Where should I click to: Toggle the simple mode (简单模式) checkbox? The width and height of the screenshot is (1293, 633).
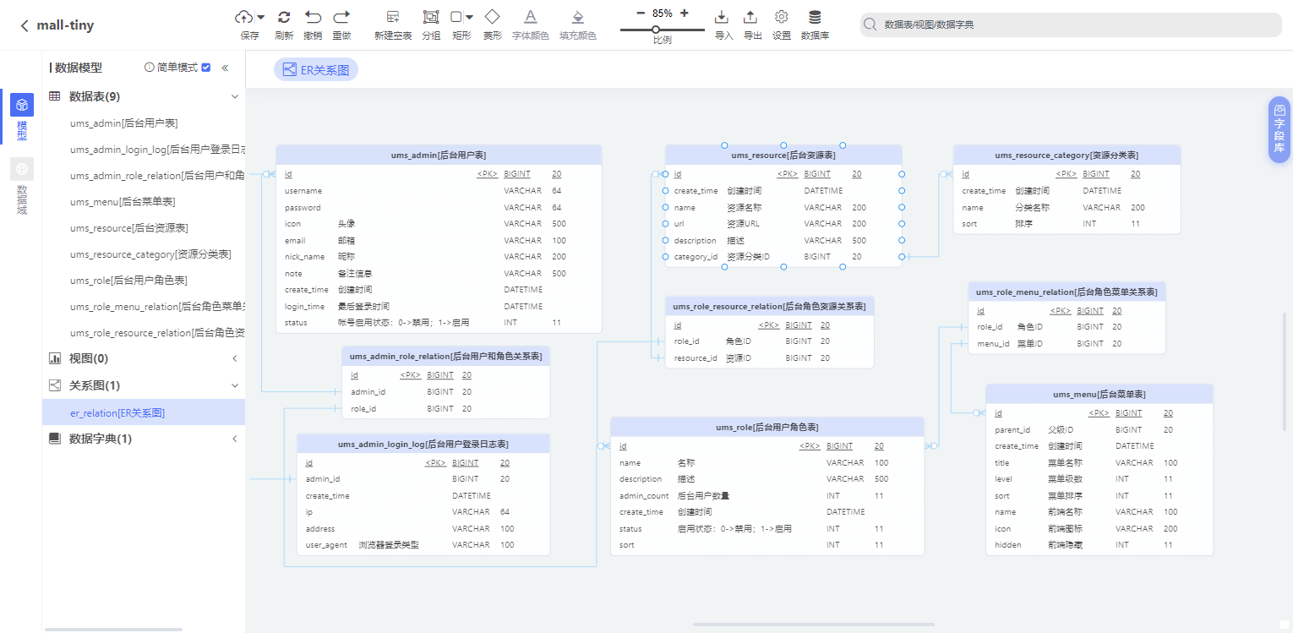(x=206, y=68)
